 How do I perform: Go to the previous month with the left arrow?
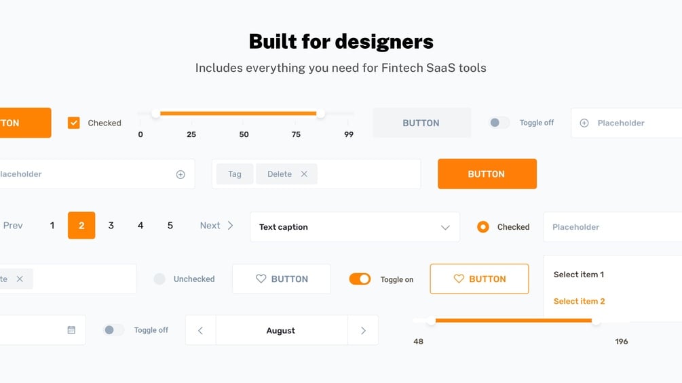click(x=200, y=331)
